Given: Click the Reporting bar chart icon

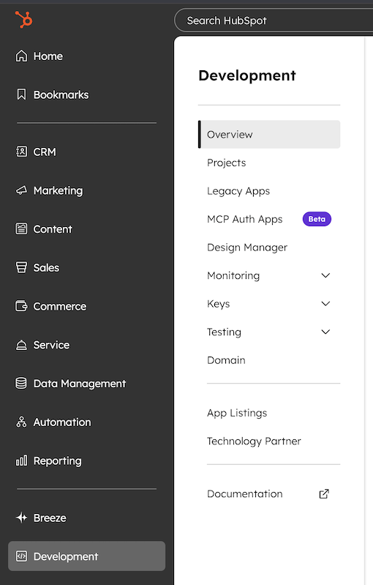Looking at the screenshot, I should [x=21, y=461].
